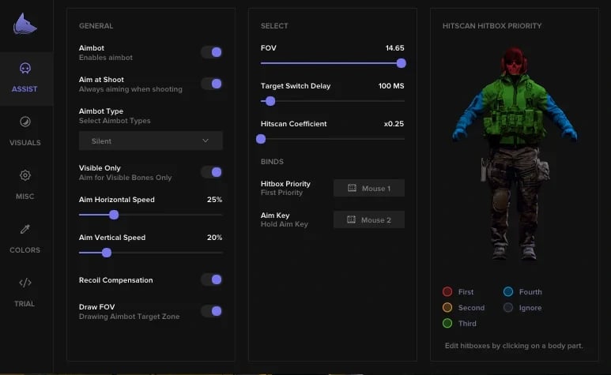Disable the Aim at Shoot switch
Screen dimensions: 611x375
212,84
